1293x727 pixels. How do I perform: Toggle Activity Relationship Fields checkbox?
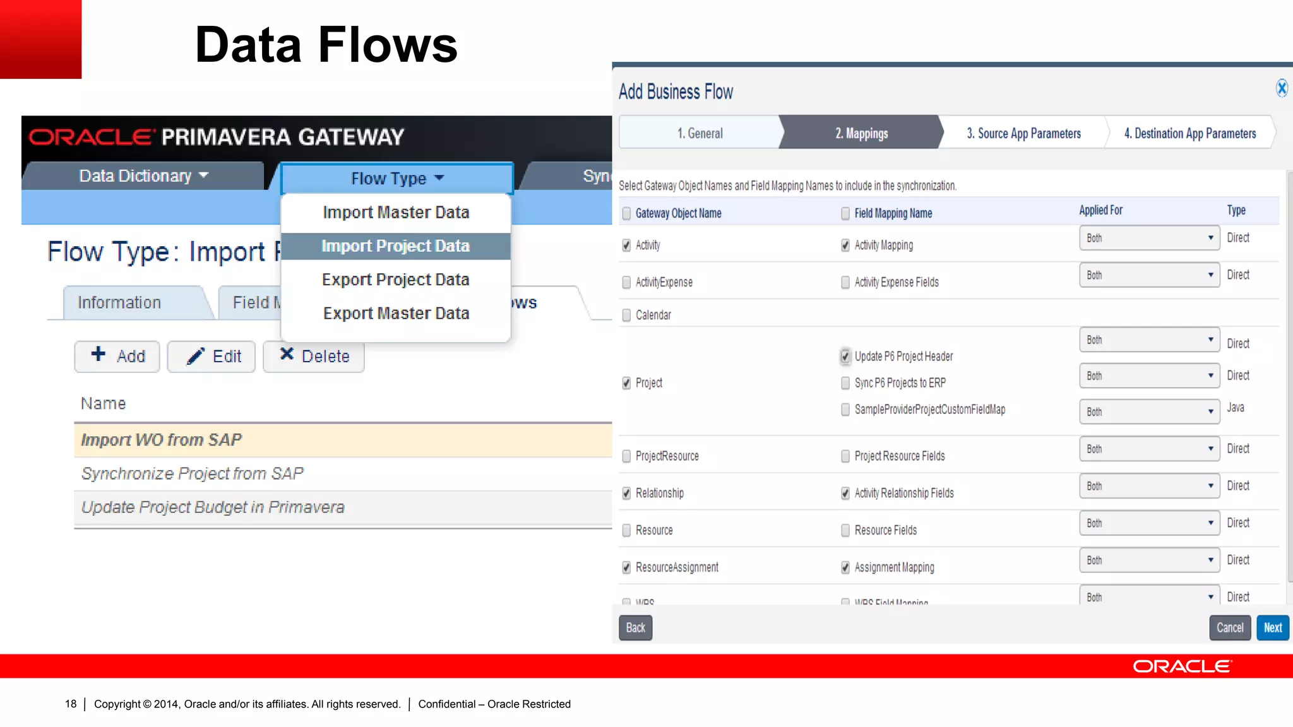[x=845, y=494]
